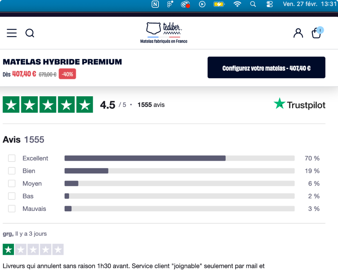The width and height of the screenshot is (338, 272).
Task: Open macOS Control Center
Action: point(269,4)
